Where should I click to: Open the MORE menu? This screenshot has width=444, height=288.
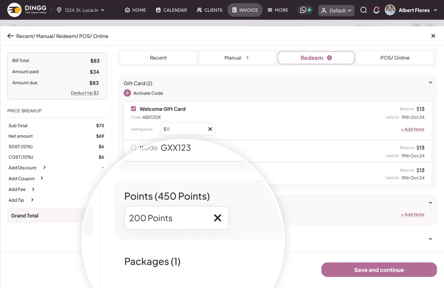pyautogui.click(x=278, y=10)
